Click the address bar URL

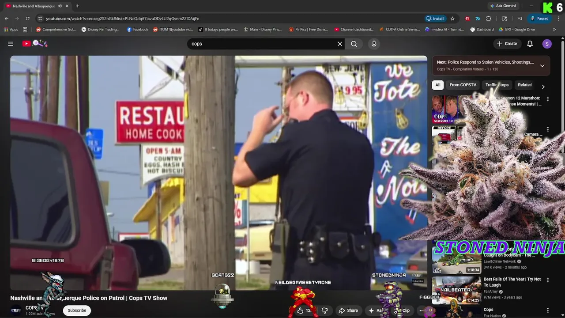(123, 19)
